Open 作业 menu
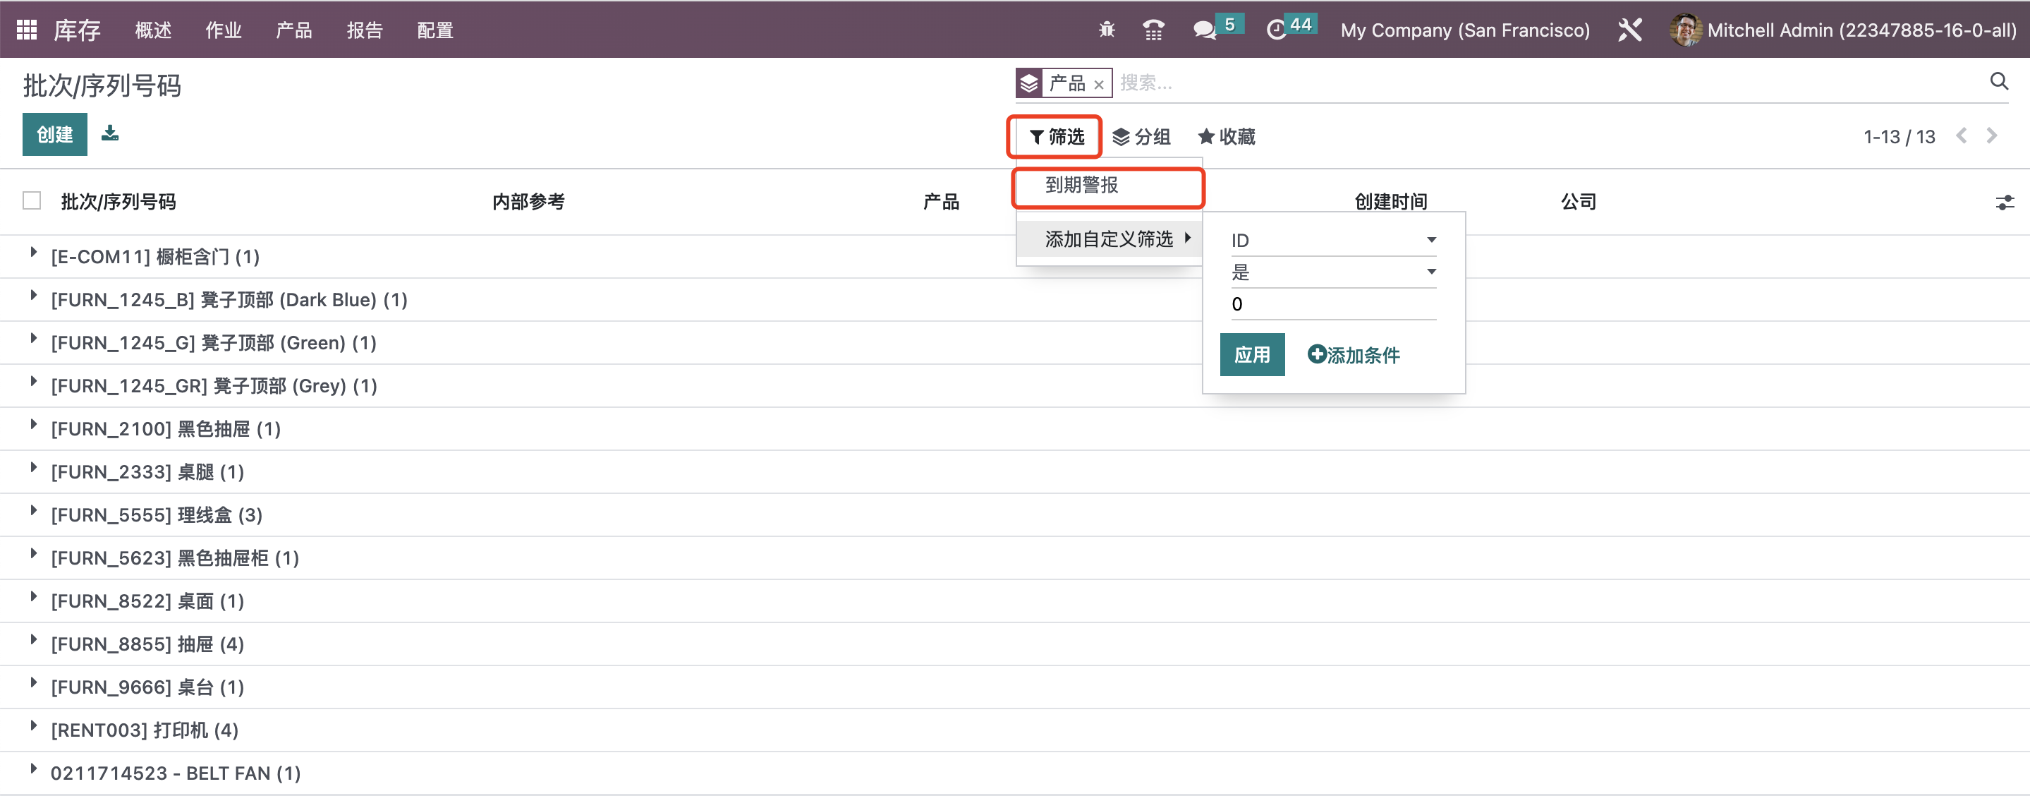Image resolution: width=2030 pixels, height=796 pixels. (x=223, y=30)
